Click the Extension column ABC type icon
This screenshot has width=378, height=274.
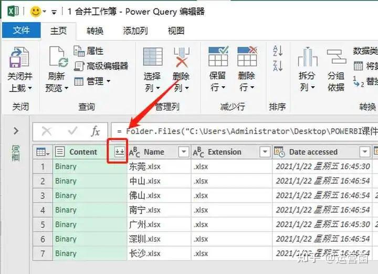(198, 152)
